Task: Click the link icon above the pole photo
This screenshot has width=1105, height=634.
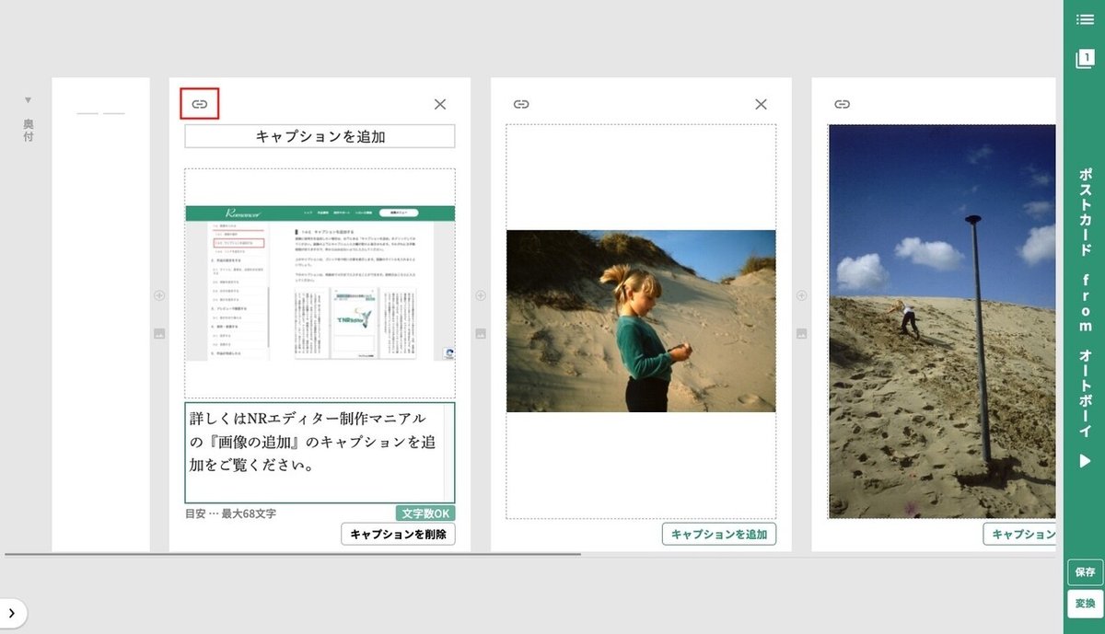Action: (x=842, y=104)
